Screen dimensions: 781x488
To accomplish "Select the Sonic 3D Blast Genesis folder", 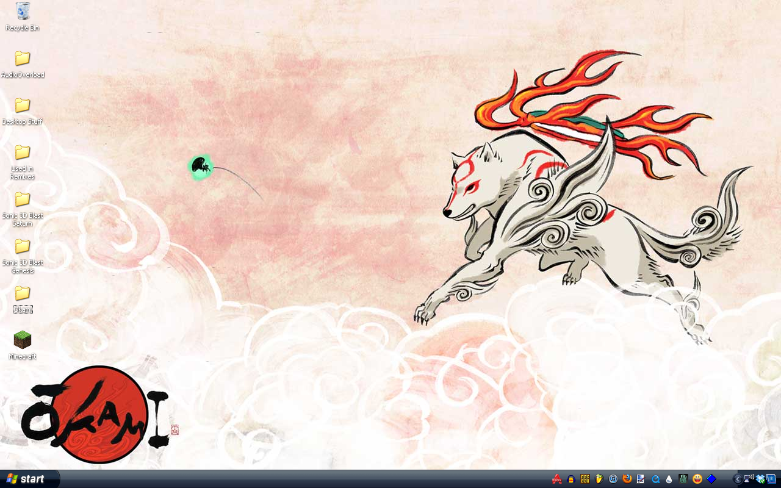I will pyautogui.click(x=23, y=246).
